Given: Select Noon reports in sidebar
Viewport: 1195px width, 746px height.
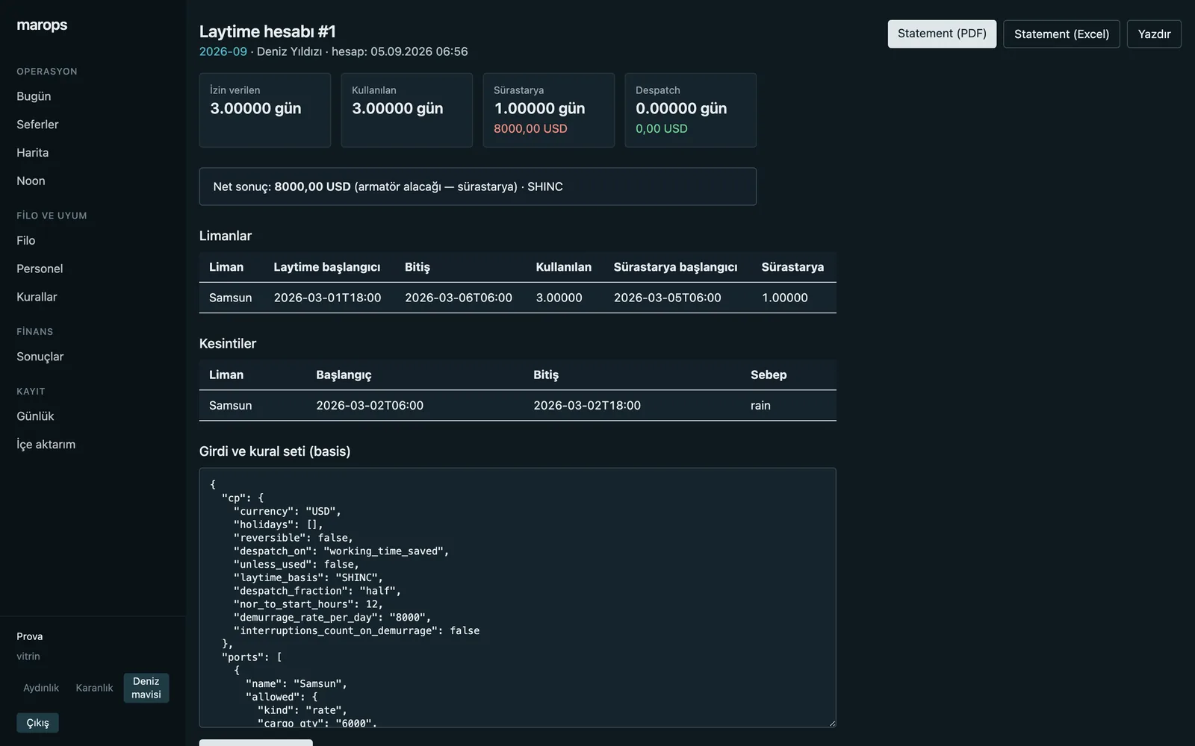Looking at the screenshot, I should pos(31,181).
